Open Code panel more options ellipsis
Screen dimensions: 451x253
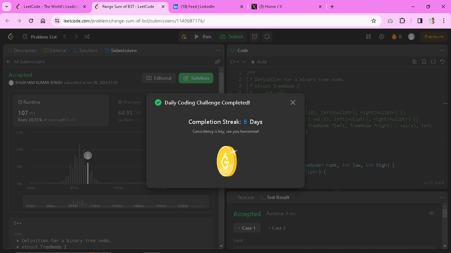(442, 51)
